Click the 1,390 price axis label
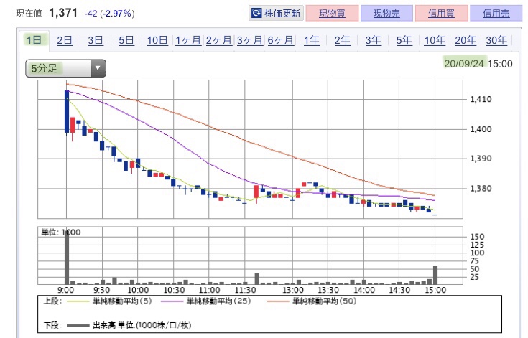Image resolution: width=528 pixels, height=338 pixels. [481, 159]
